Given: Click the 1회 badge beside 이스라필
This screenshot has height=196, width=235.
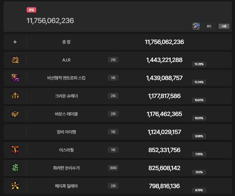Looking at the screenshot, I should (113, 150).
